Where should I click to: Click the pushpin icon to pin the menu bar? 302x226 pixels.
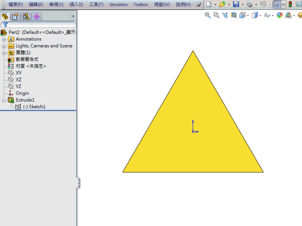tap(199, 4)
